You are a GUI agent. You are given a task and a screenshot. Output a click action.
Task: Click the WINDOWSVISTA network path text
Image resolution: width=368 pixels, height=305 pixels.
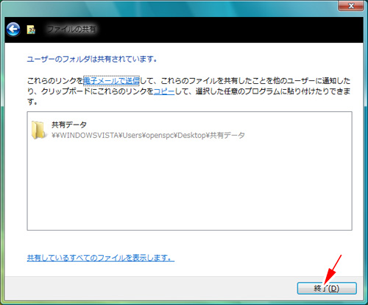click(148, 135)
